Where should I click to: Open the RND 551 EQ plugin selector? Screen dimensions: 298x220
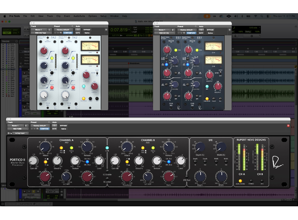[x=165, y=33]
